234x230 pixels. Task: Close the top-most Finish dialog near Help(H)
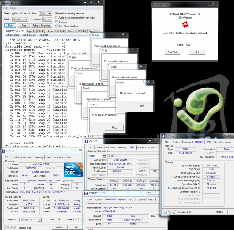(x=123, y=34)
